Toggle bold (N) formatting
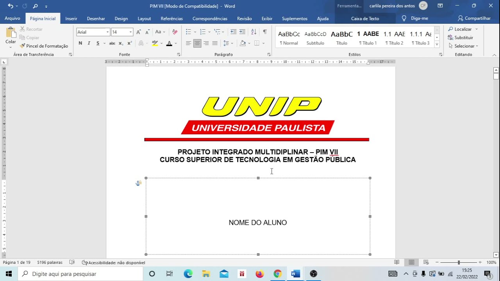Image resolution: width=500 pixels, height=281 pixels. coord(80,43)
